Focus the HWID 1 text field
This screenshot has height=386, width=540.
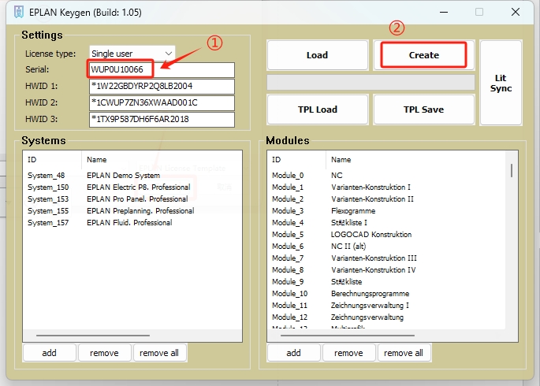(x=162, y=87)
